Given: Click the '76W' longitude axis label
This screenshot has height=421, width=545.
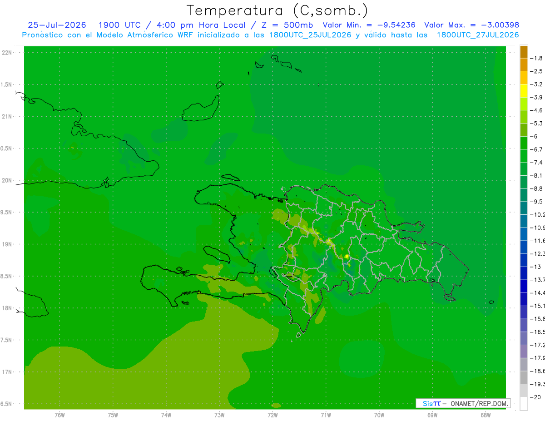Looking at the screenshot, I should point(59,415).
